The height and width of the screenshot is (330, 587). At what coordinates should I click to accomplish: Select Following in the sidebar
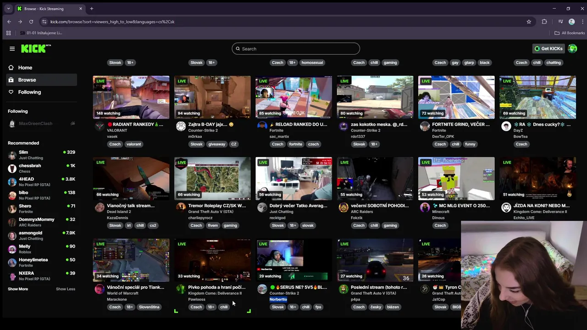42,92
